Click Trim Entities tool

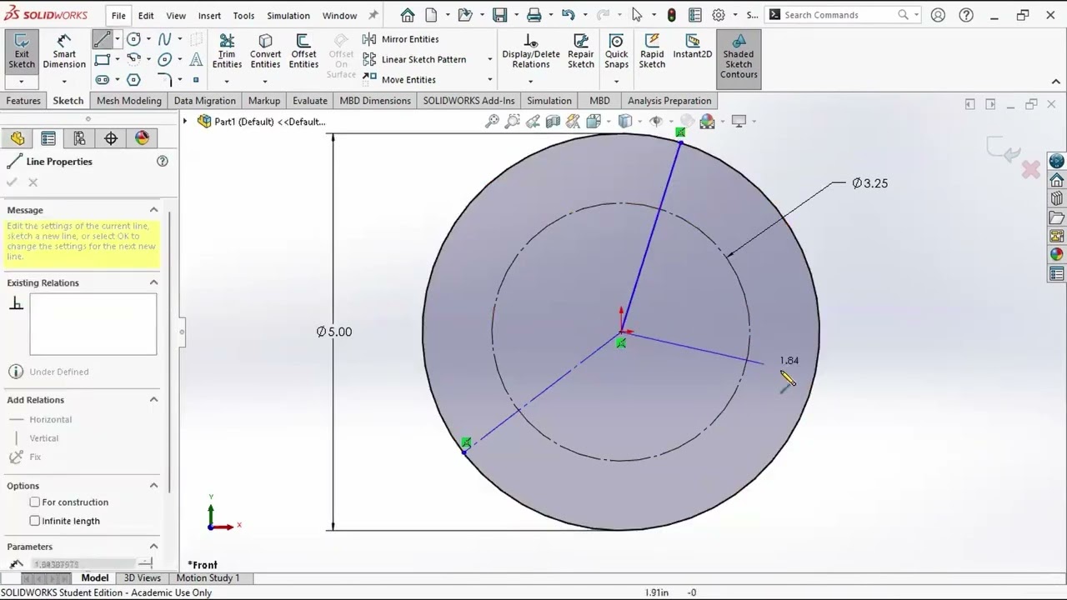click(227, 52)
